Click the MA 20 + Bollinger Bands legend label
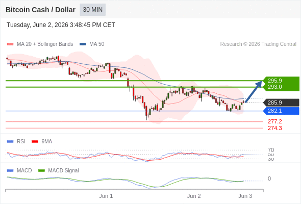 [45, 44]
